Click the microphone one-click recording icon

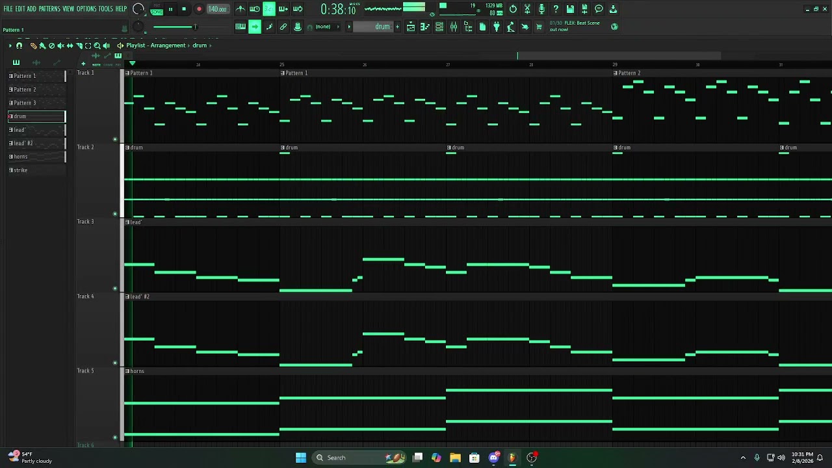tap(541, 9)
